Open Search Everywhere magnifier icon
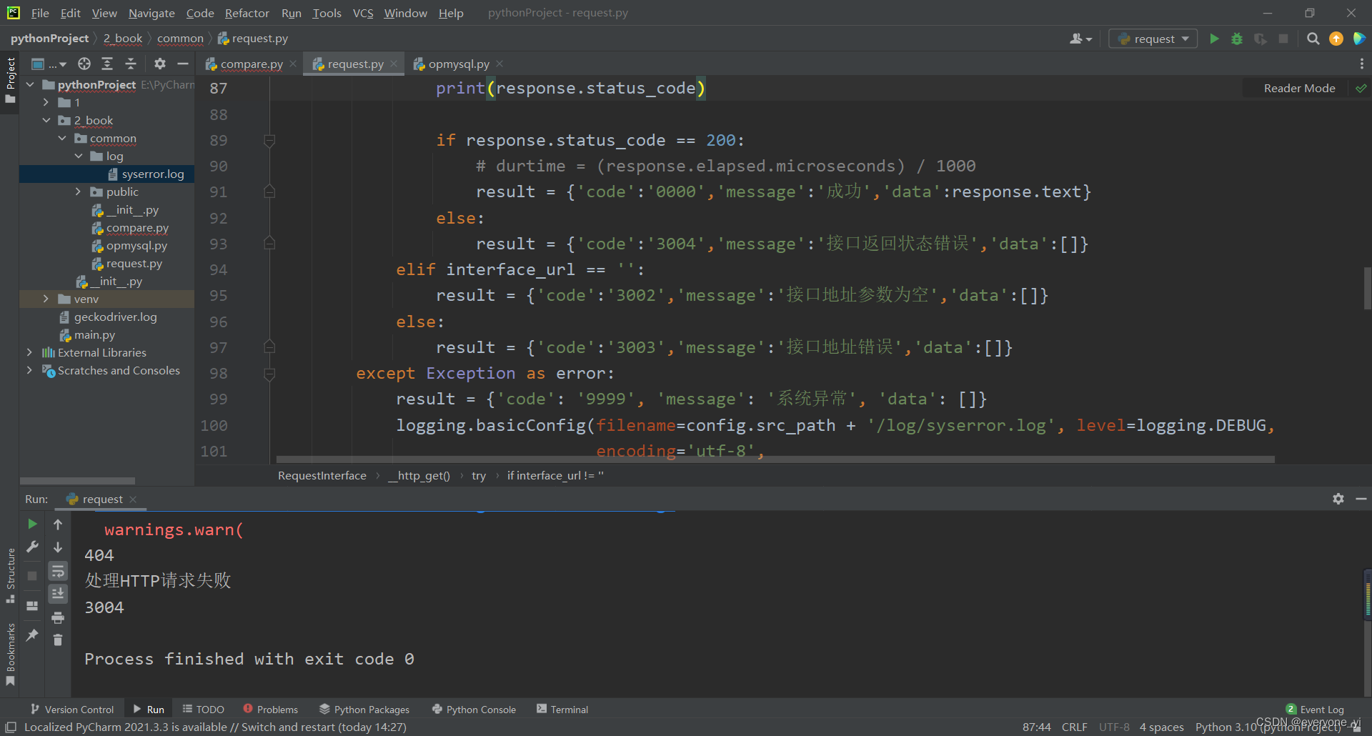The width and height of the screenshot is (1372, 736). point(1313,39)
